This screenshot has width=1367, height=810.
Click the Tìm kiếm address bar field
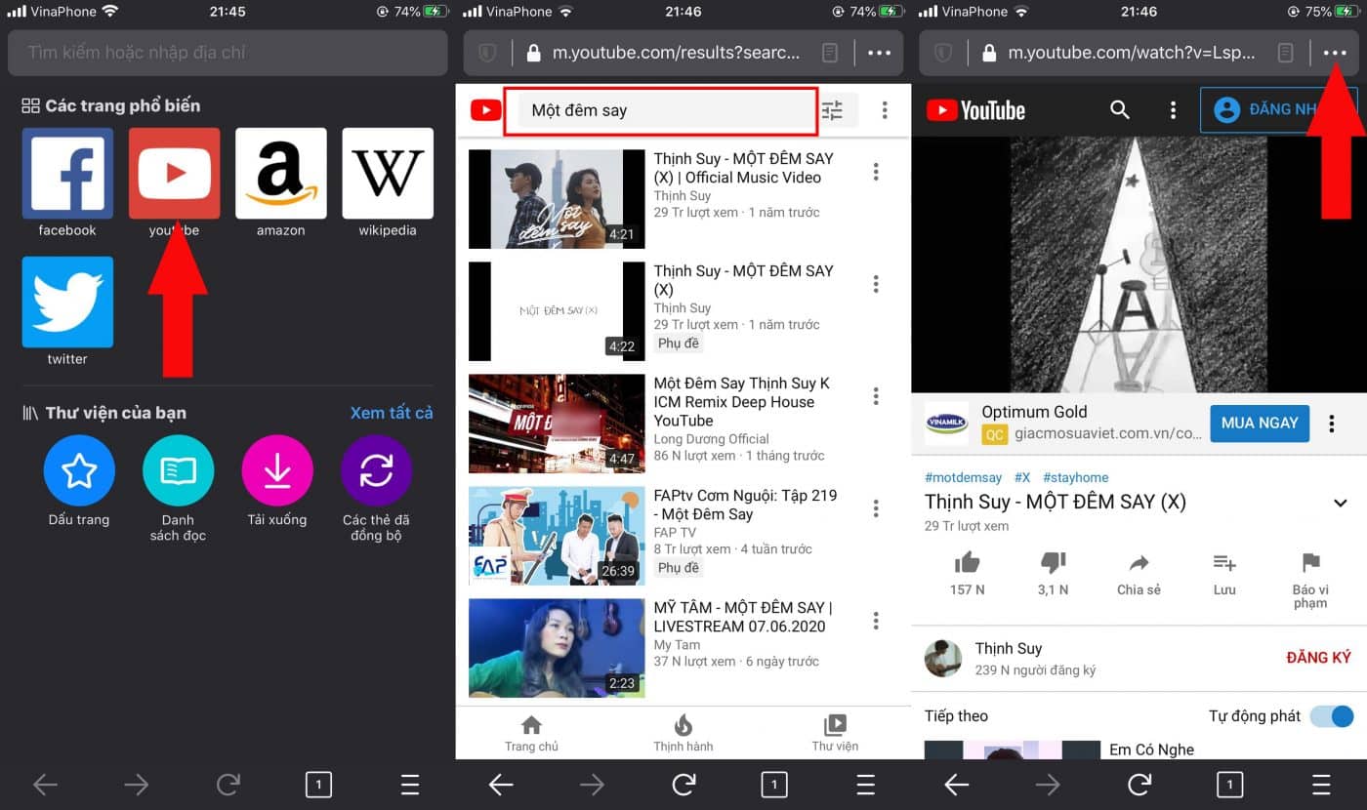pyautogui.click(x=228, y=53)
